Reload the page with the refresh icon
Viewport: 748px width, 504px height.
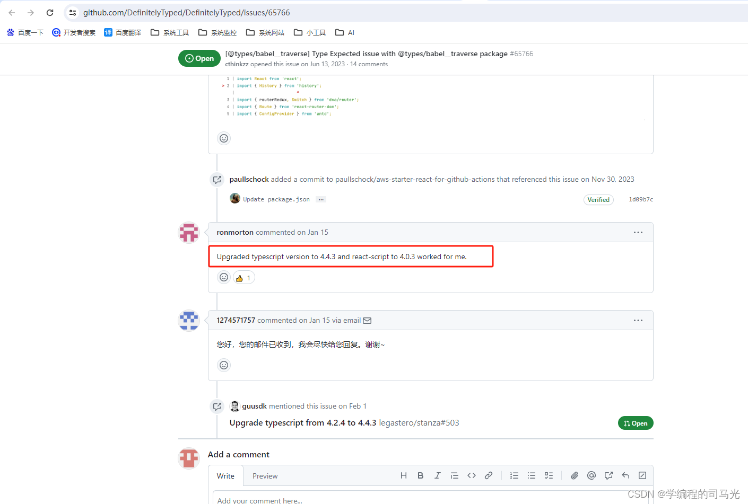tap(50, 13)
